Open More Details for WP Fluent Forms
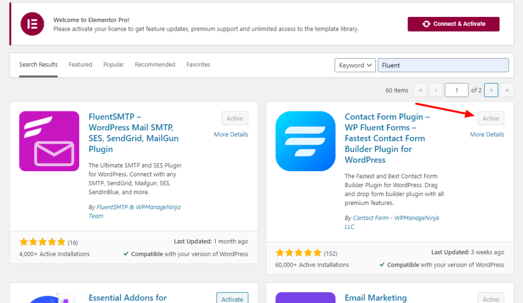 (487, 134)
